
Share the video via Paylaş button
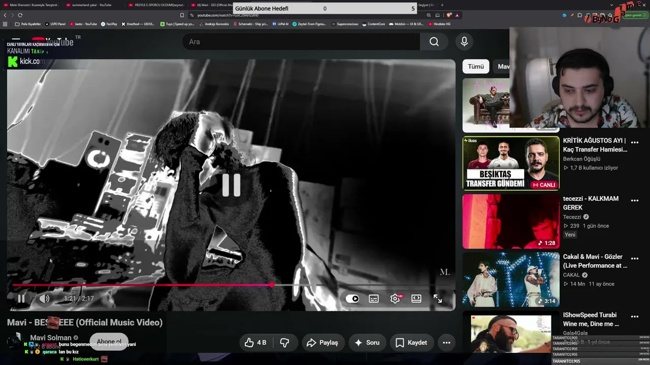[322, 343]
